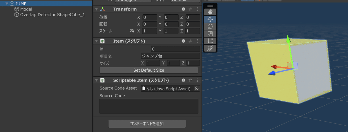Edit rotation X field

pos(150,24)
